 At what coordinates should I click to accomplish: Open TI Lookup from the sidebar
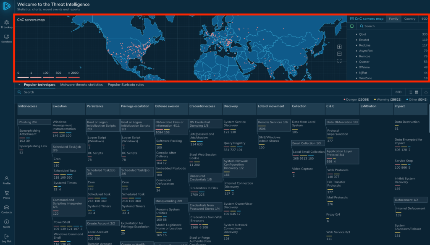tap(7, 23)
